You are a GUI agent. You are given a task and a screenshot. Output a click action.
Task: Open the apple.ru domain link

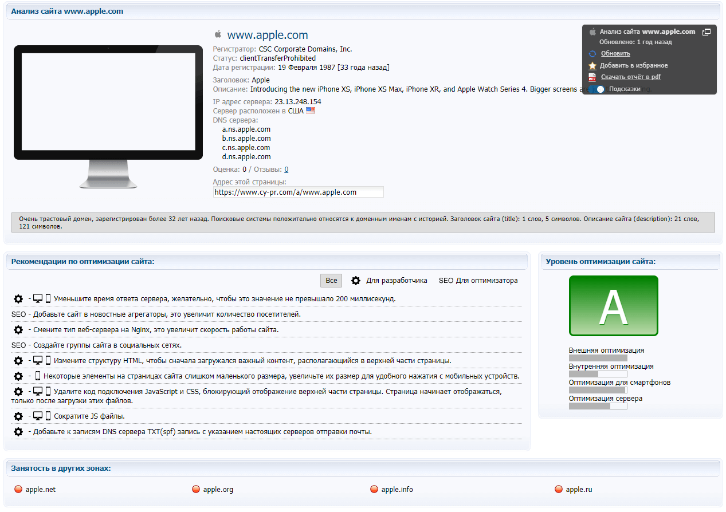579,490
